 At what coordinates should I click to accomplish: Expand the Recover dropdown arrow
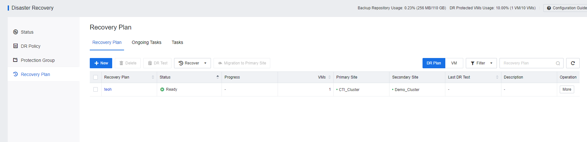click(x=205, y=63)
